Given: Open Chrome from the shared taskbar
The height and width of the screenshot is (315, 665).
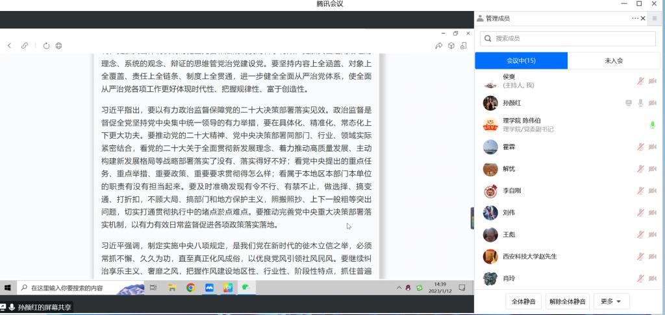Looking at the screenshot, I should 191,287.
